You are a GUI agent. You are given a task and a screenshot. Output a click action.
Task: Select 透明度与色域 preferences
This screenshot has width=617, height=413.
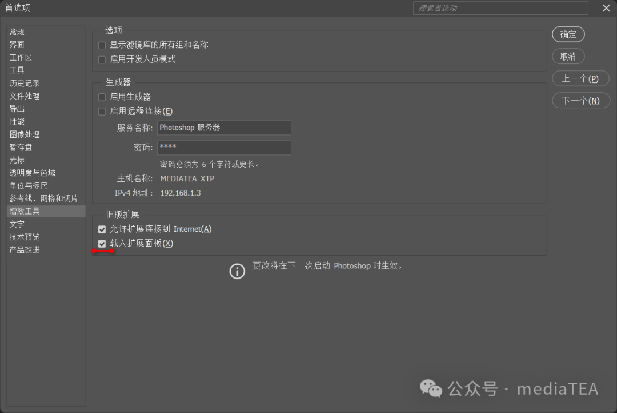(x=32, y=173)
